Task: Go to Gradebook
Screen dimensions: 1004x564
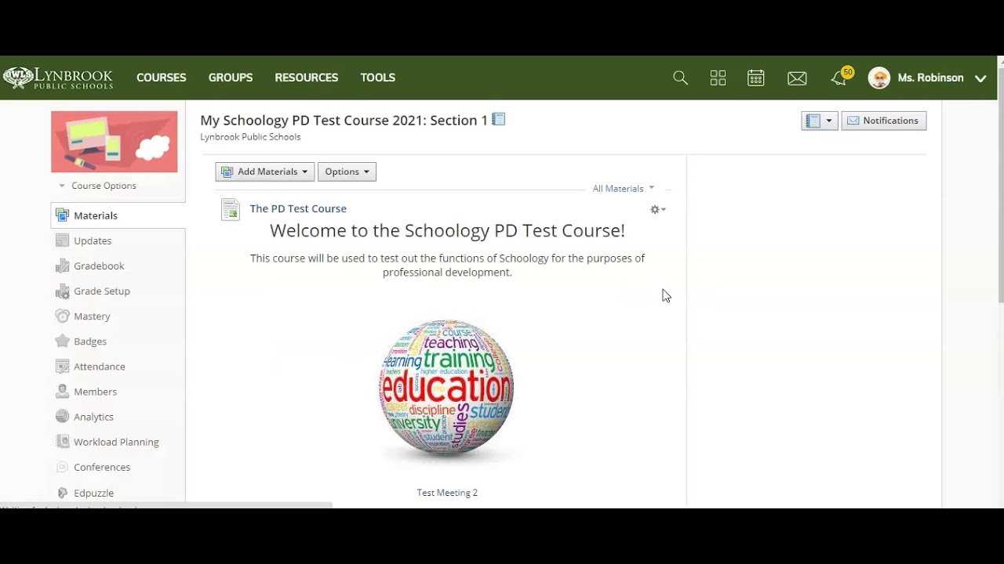Action: coord(99,266)
